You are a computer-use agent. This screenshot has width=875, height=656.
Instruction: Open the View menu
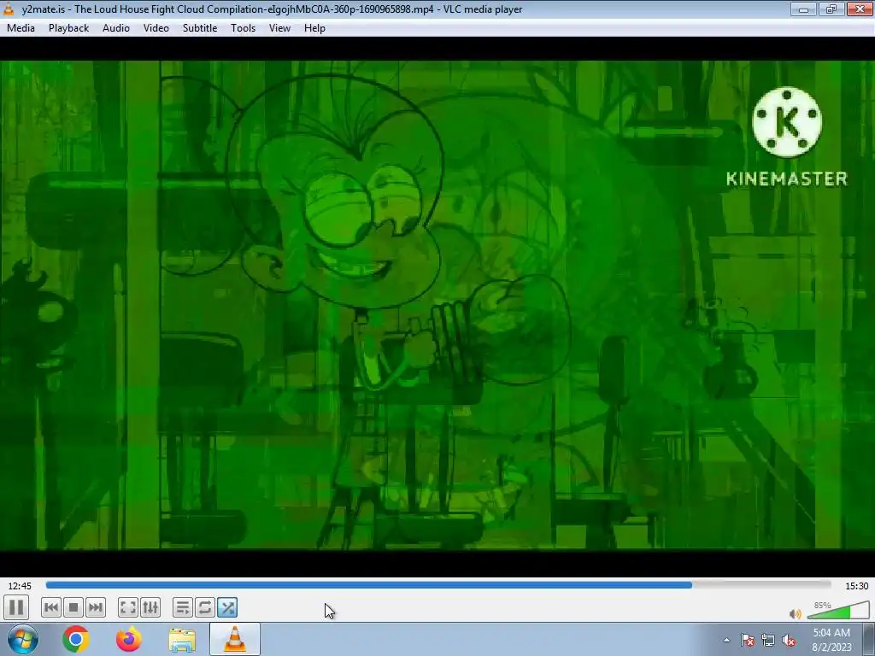pos(279,28)
